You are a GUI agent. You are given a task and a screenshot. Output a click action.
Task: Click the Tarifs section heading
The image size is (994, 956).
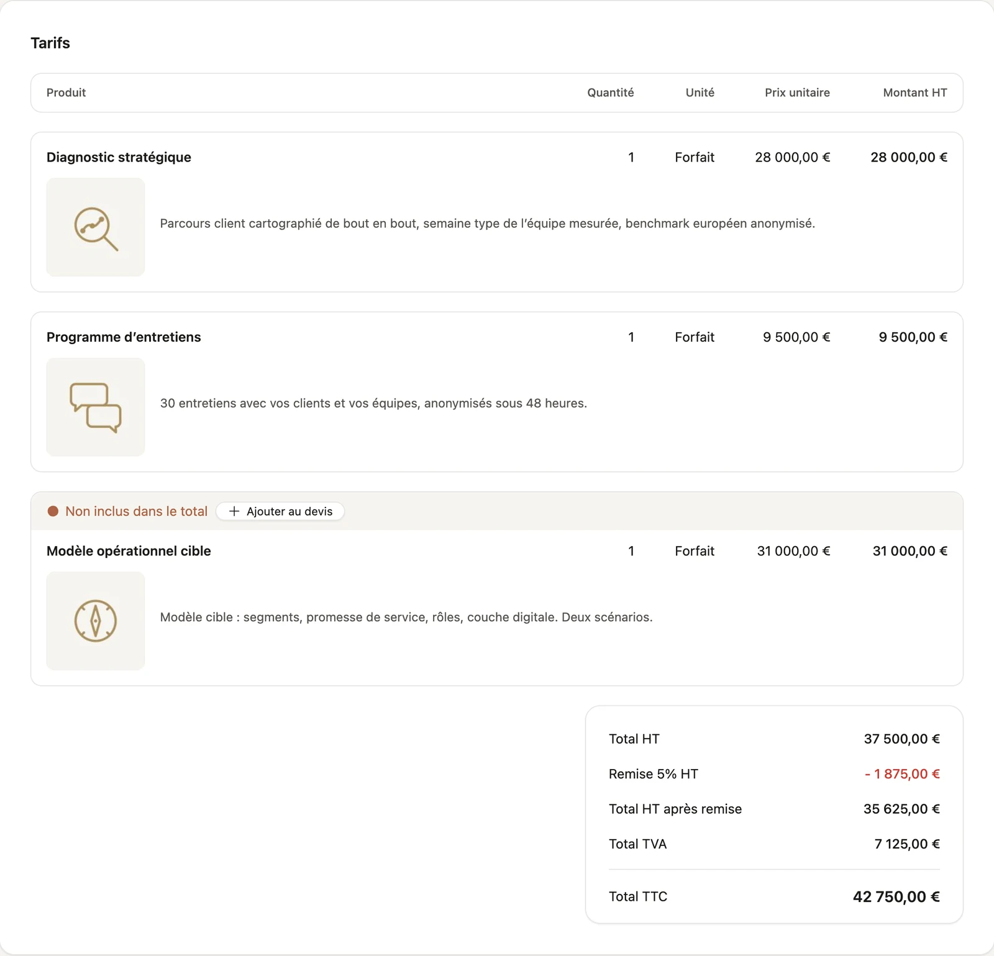(x=50, y=43)
